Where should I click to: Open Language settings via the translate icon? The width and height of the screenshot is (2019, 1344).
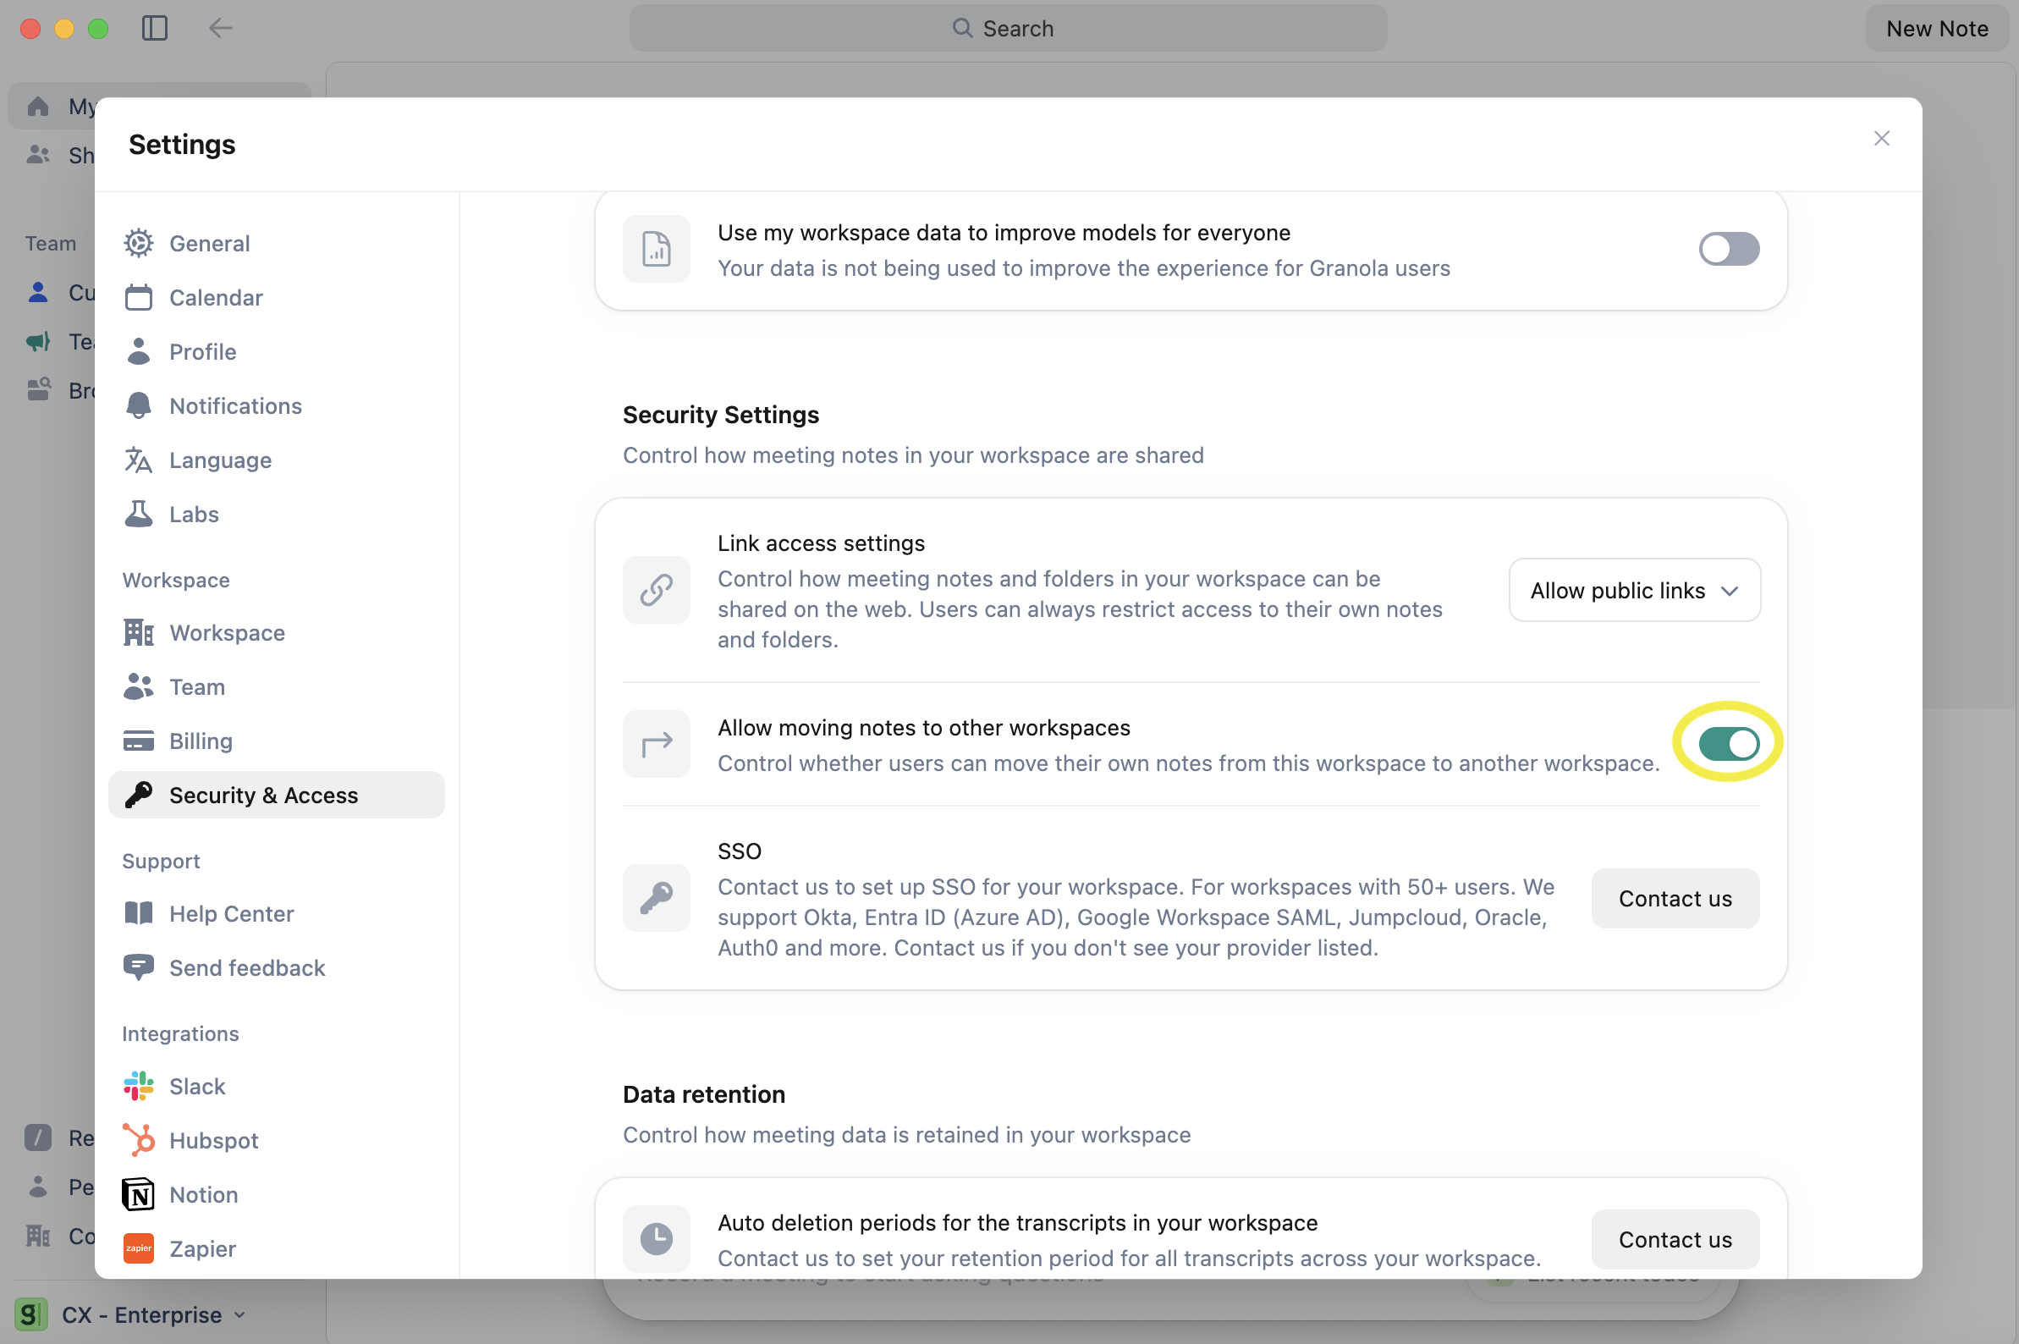(x=139, y=460)
